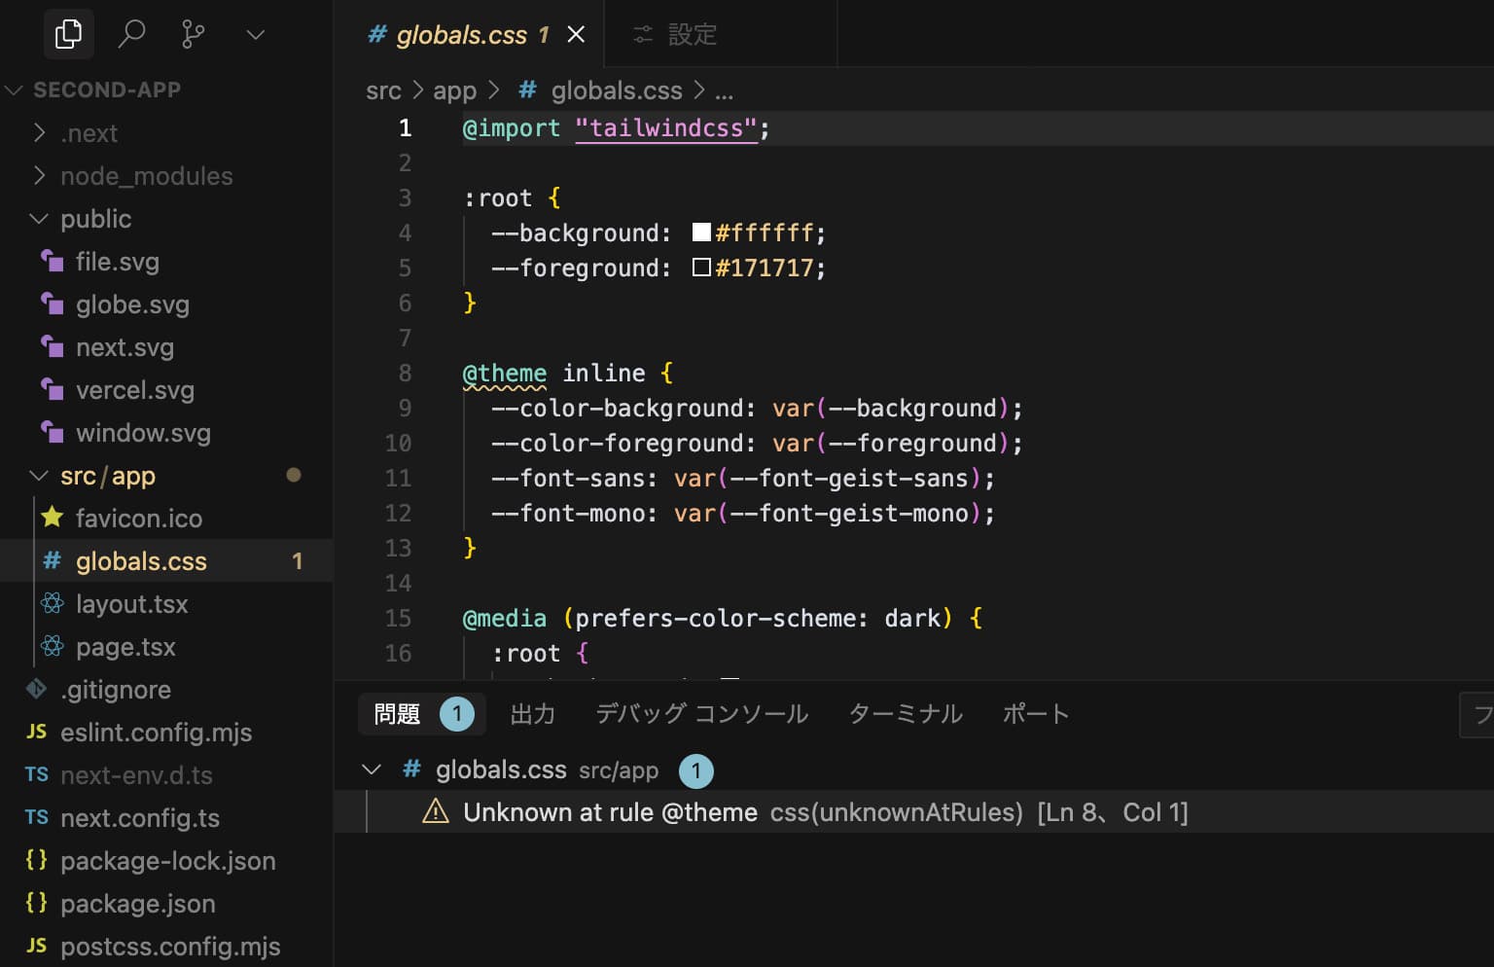Image resolution: width=1494 pixels, height=967 pixels.
Task: Click the svg icon beside window.svg
Action: click(x=53, y=432)
